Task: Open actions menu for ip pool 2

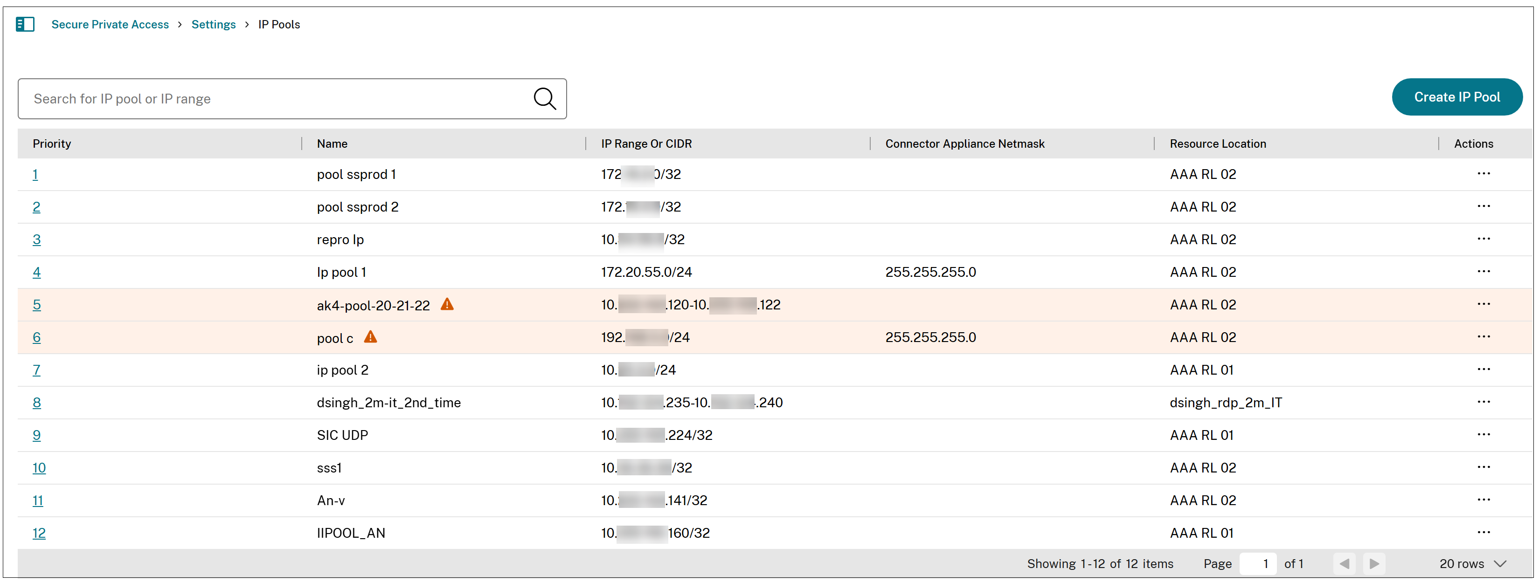Action: [x=1484, y=370]
